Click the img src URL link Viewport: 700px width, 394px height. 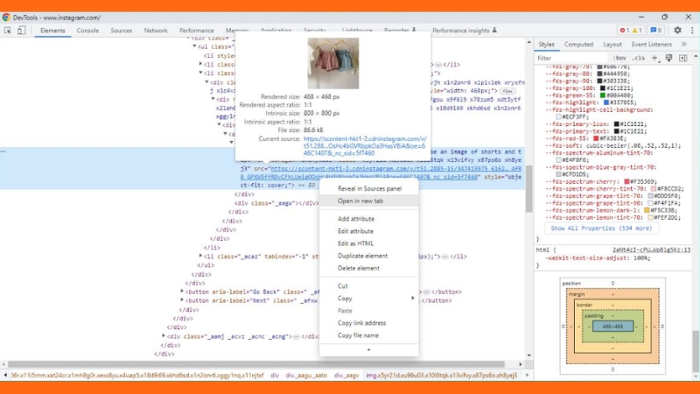(x=381, y=172)
